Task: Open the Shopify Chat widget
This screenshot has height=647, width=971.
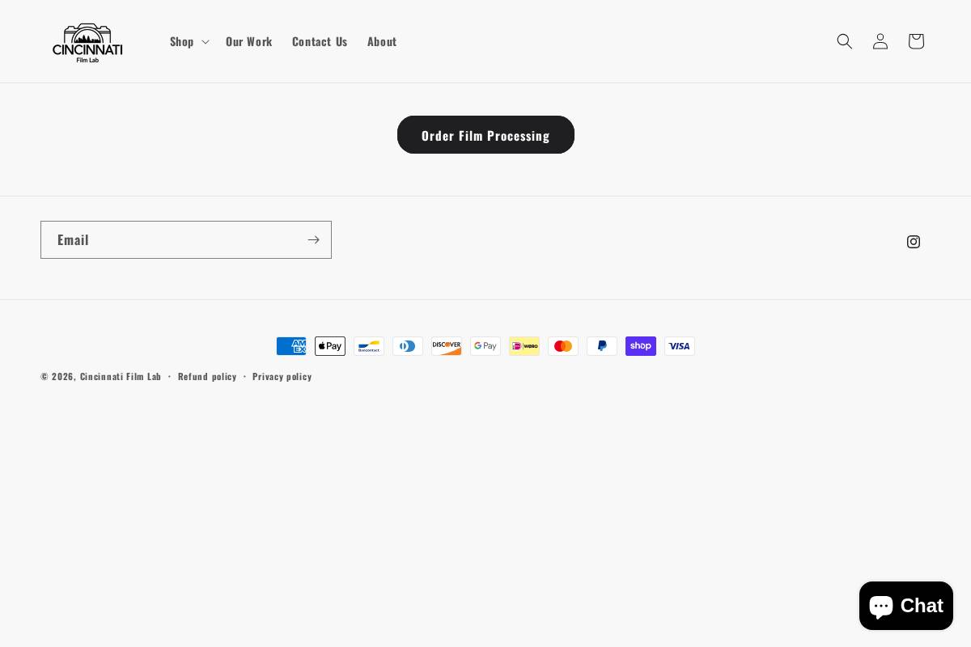Action: [x=906, y=606]
